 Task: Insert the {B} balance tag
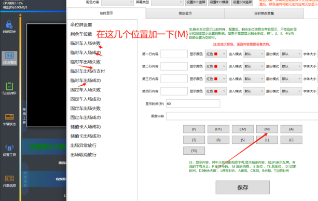point(218,140)
